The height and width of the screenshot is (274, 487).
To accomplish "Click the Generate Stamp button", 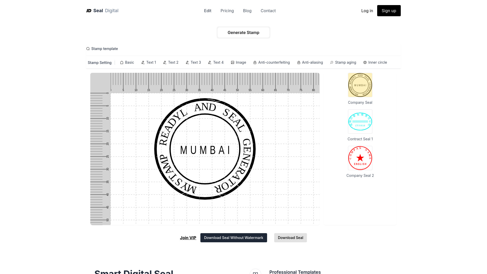I will (243, 32).
